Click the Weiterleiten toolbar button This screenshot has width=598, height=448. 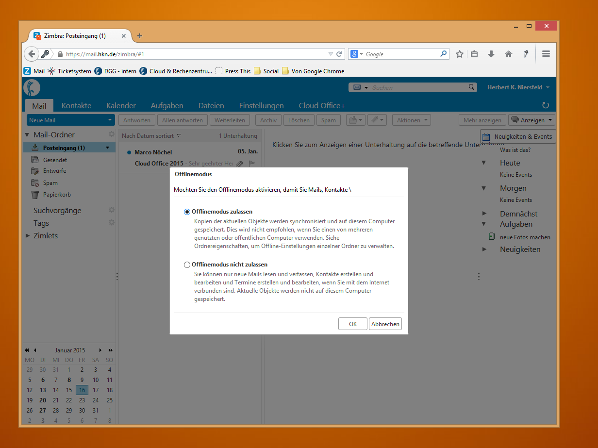pyautogui.click(x=230, y=120)
